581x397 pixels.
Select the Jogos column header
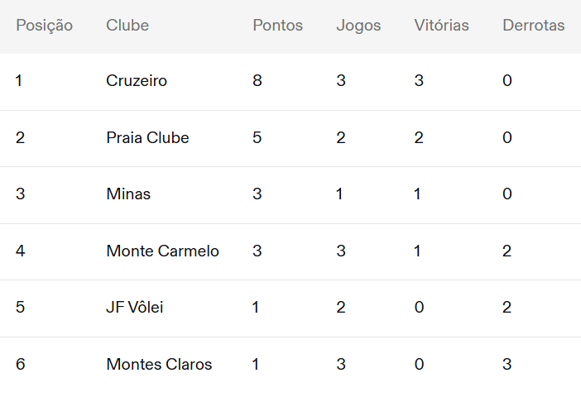pos(358,26)
